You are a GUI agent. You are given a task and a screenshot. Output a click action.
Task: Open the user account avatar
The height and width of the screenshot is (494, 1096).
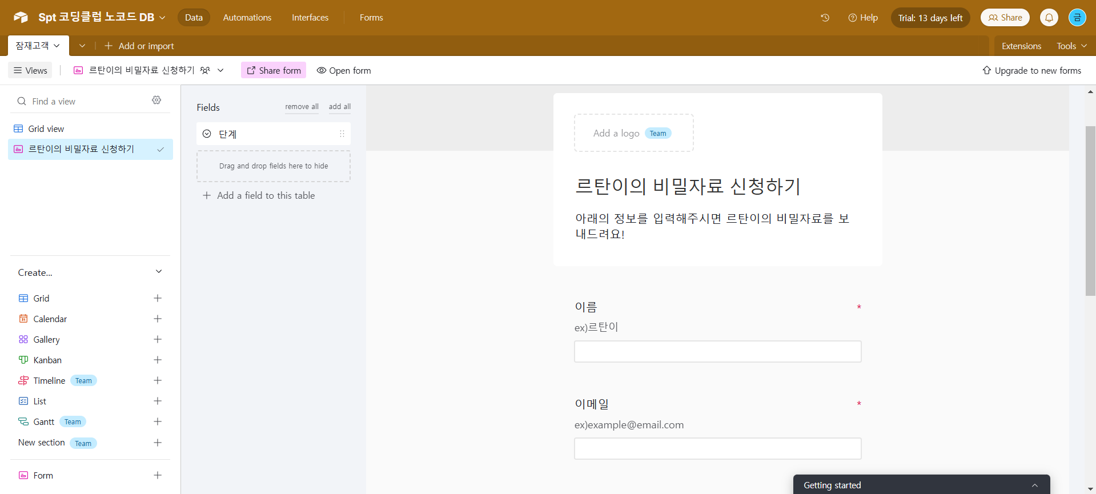click(1077, 18)
